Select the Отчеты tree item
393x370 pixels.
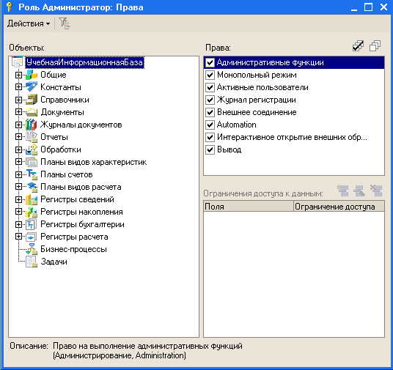(x=54, y=137)
